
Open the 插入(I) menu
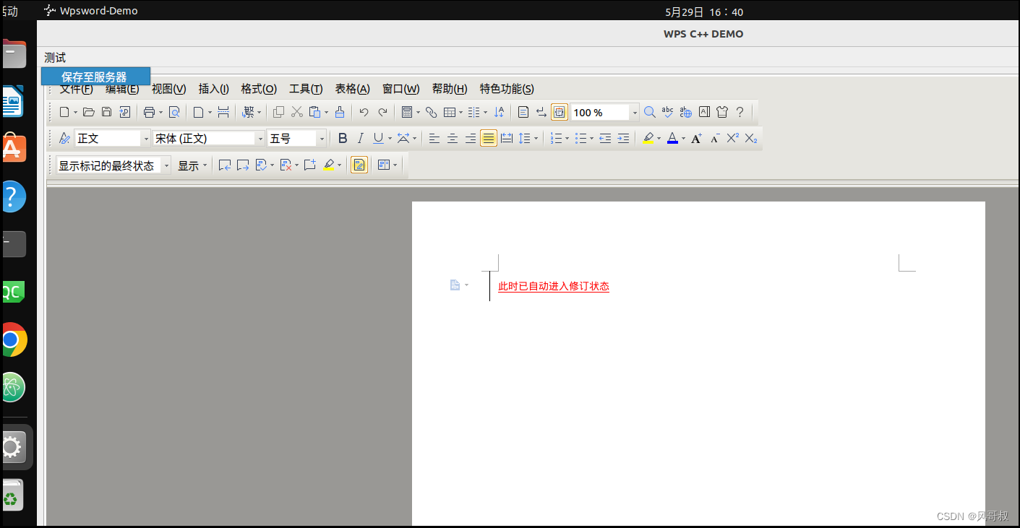pyautogui.click(x=213, y=89)
